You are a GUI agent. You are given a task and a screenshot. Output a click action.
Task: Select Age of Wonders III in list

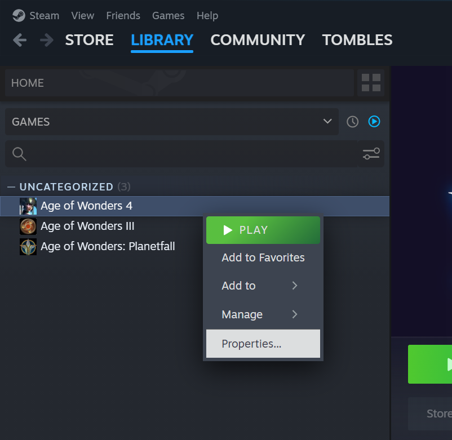[195, 226]
